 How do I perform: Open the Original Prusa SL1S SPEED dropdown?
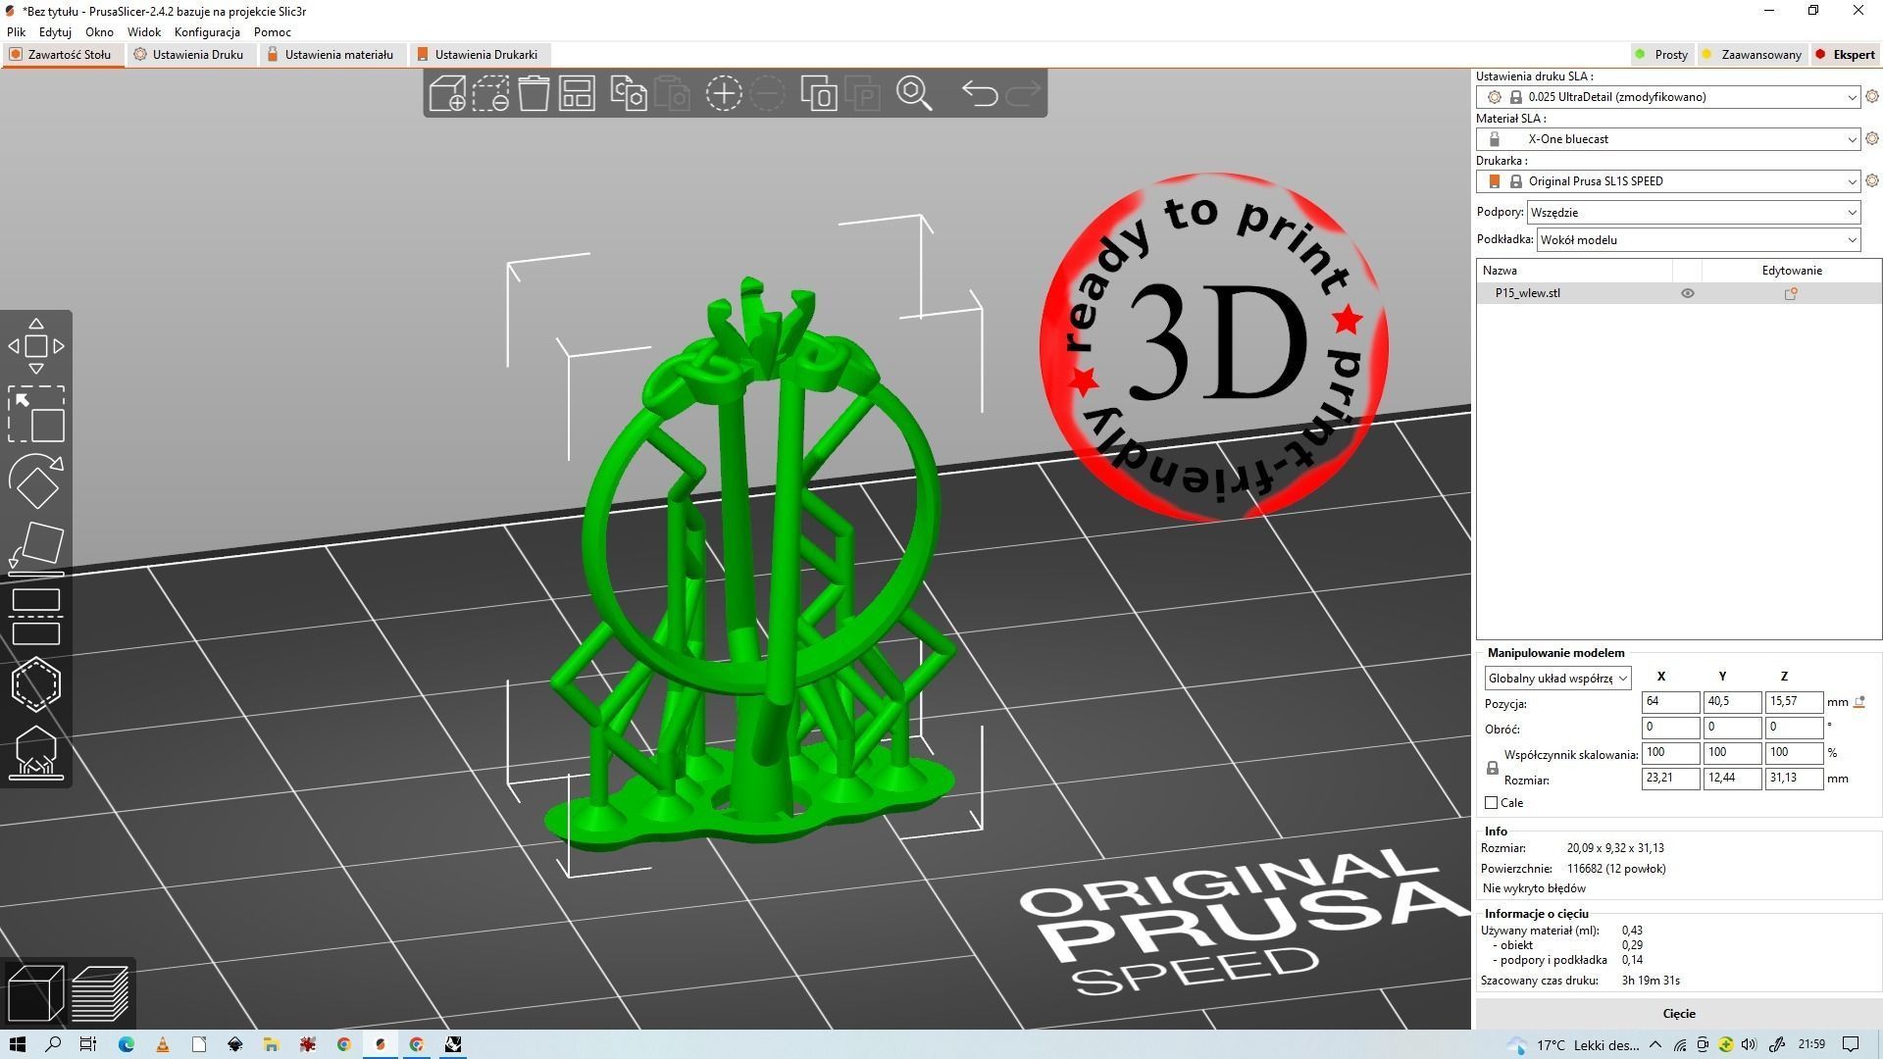(x=1667, y=181)
